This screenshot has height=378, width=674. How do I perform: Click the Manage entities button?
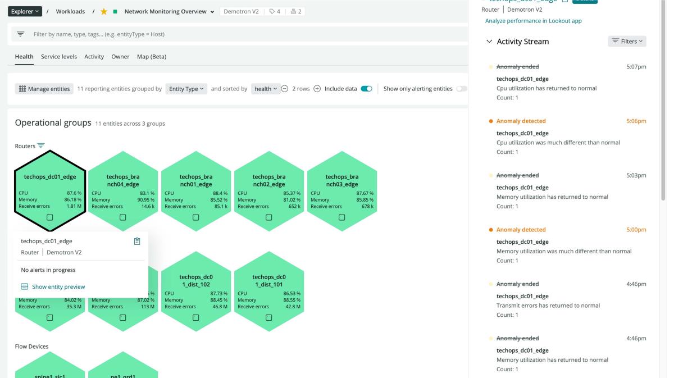click(44, 89)
